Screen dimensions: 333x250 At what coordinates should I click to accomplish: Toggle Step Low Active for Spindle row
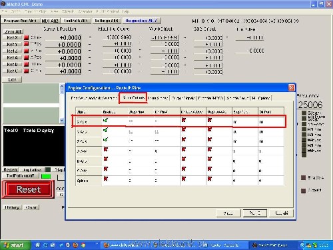pyautogui.click(x=210, y=179)
